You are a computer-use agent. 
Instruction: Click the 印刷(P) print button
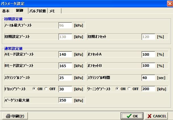point(15,116)
